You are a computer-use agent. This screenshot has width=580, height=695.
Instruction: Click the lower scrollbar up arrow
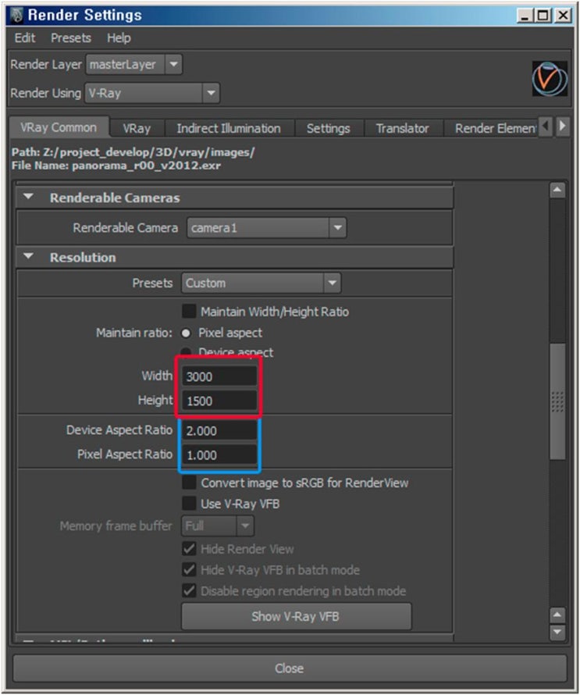click(557, 615)
